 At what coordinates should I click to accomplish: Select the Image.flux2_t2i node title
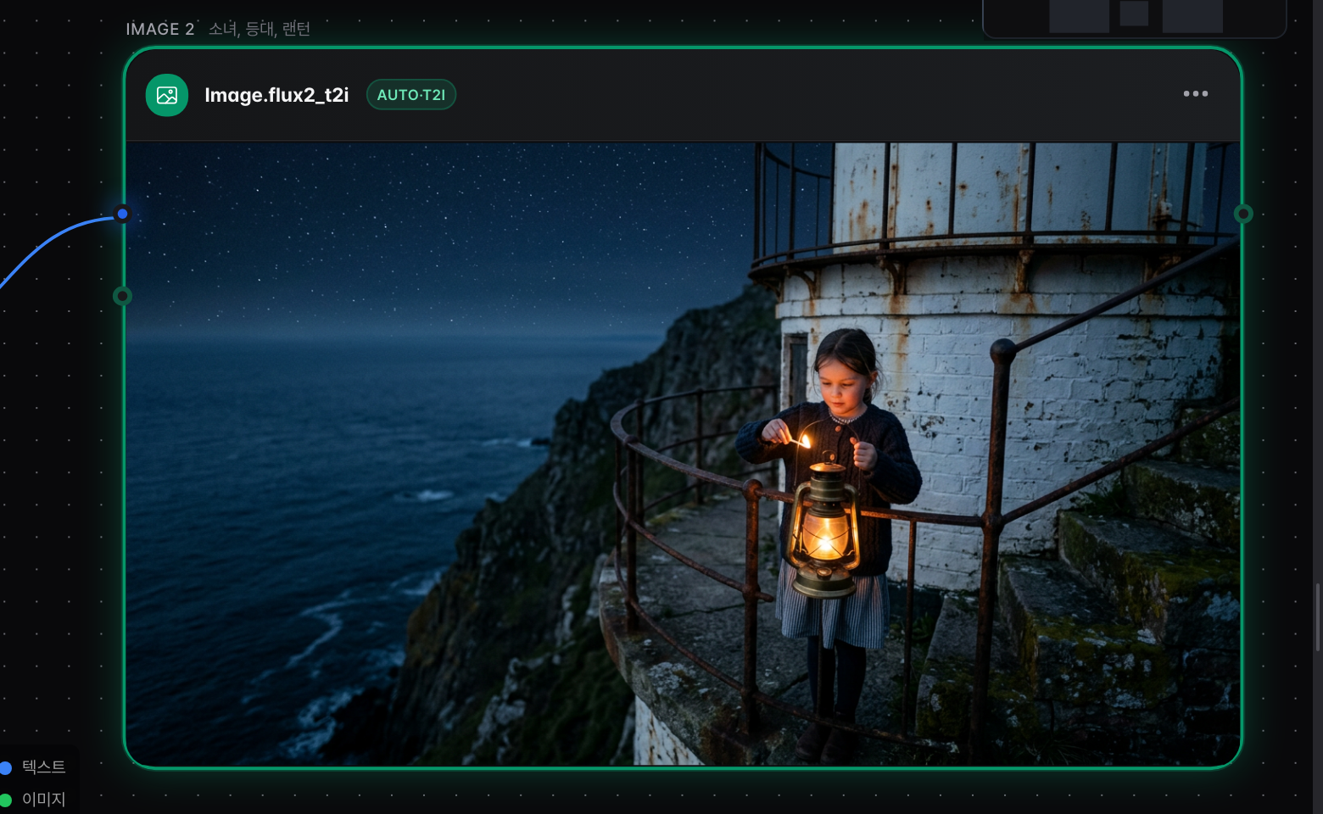pyautogui.click(x=276, y=95)
